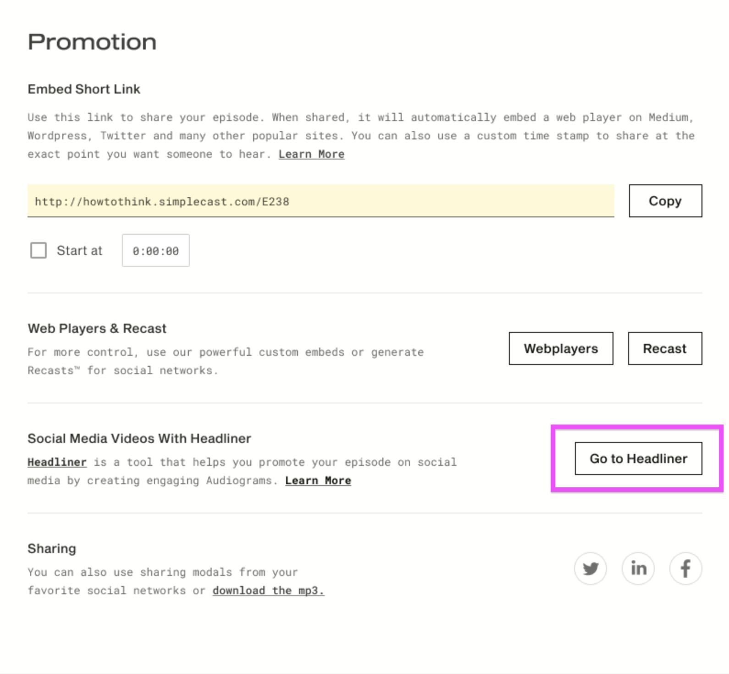Screen dimensions: 729x674
Task: Click the Sharing section heading
Action: 52,549
